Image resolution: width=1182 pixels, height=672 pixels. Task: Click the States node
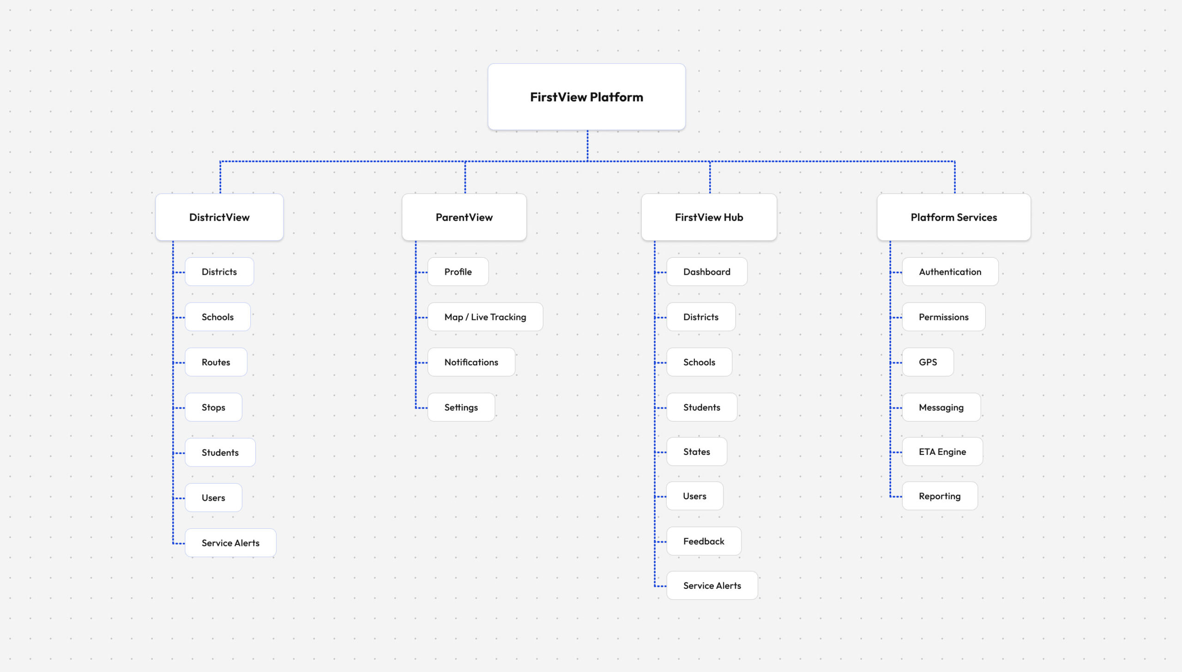tap(697, 452)
